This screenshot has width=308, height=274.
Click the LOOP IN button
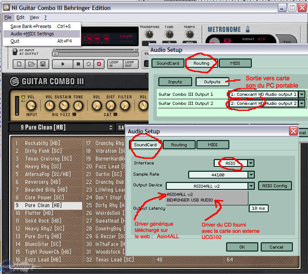[x=115, y=64]
